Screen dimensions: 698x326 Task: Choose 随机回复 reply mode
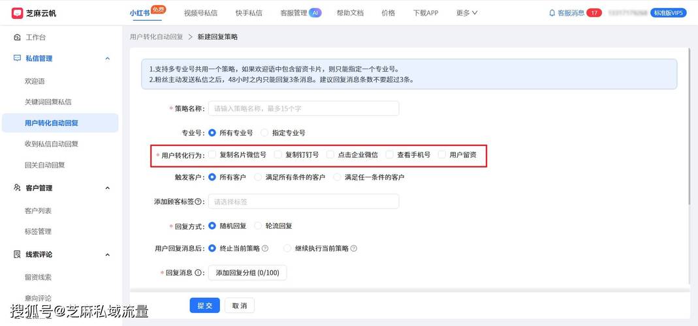click(212, 226)
